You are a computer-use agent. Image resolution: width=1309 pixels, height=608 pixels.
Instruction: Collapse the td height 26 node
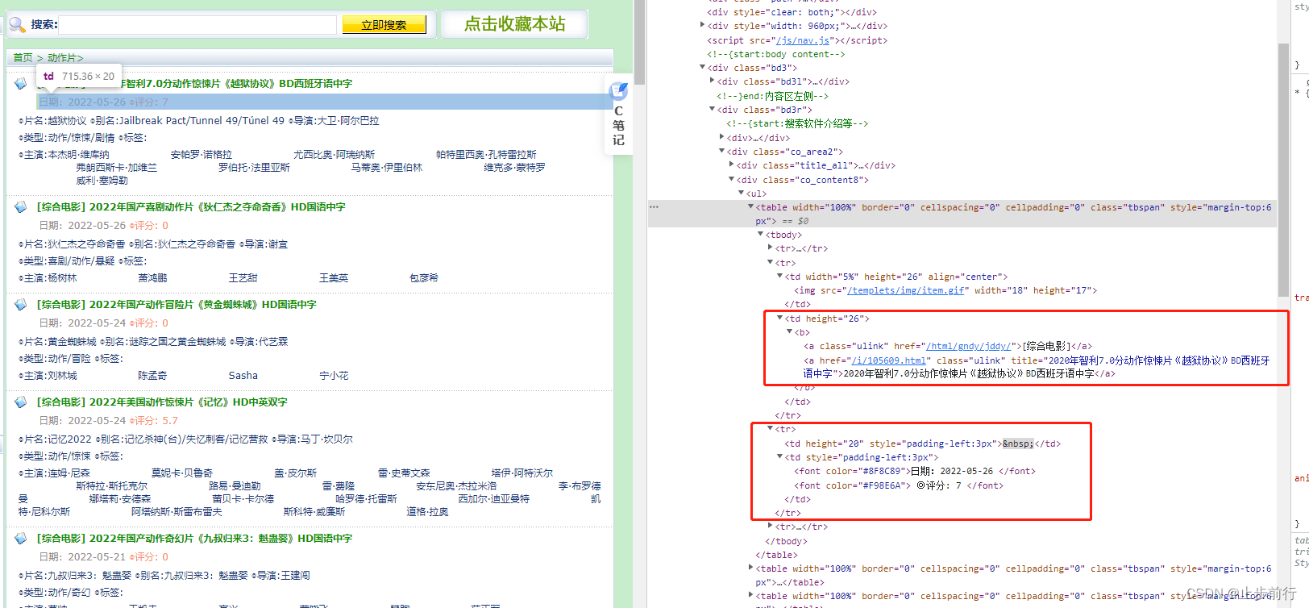(779, 319)
